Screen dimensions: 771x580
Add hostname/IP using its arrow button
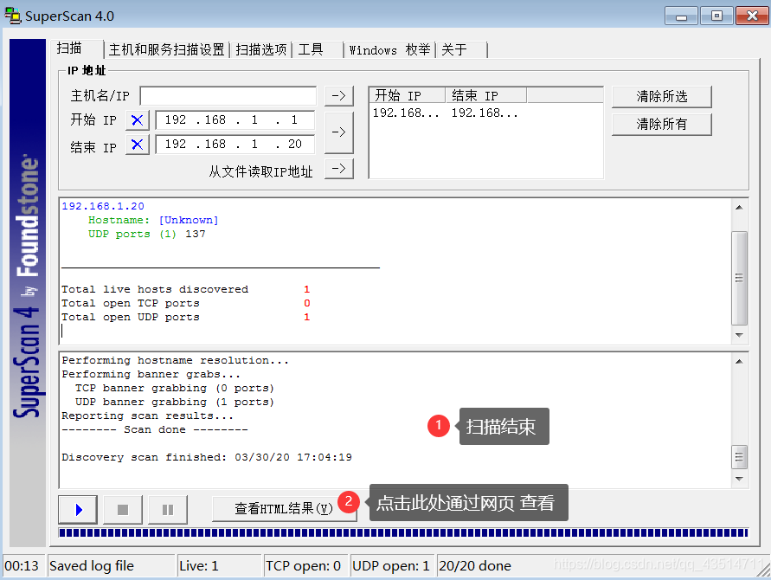pyautogui.click(x=339, y=95)
